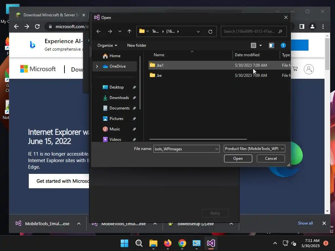
Task: Expand the OneDrive tree node
Action: point(97,66)
